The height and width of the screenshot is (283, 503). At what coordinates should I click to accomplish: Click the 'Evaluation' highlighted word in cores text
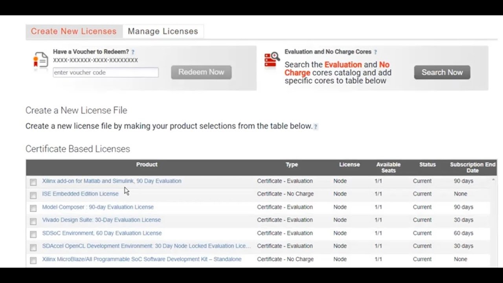click(343, 64)
